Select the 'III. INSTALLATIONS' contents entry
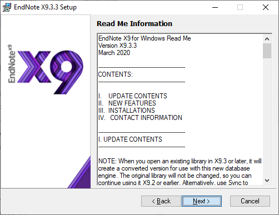The height and width of the screenshot is (215, 279). (x=127, y=111)
